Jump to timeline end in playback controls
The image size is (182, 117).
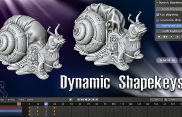pos(97,99)
